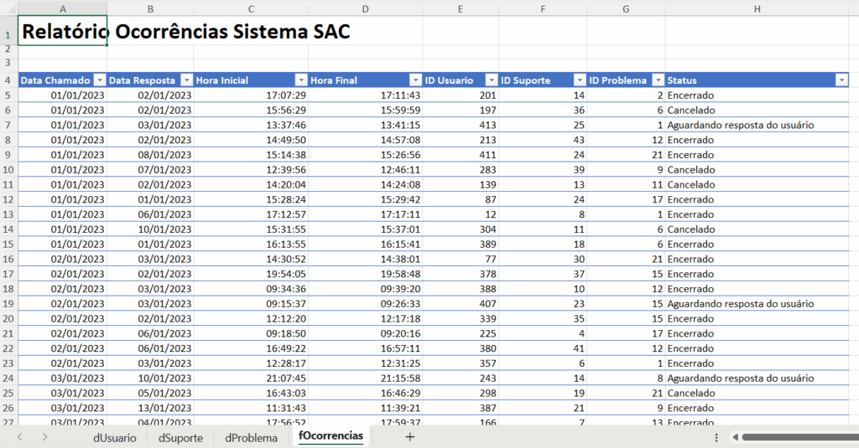Select row 12 header
The width and height of the screenshot is (859, 448).
click(8, 199)
